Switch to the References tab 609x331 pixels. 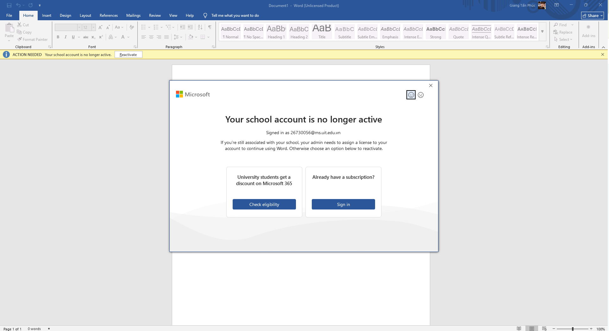point(109,15)
